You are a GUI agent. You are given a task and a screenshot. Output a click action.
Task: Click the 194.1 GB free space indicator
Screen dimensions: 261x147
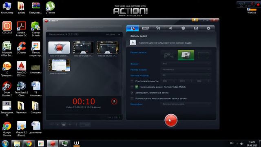tap(113, 118)
